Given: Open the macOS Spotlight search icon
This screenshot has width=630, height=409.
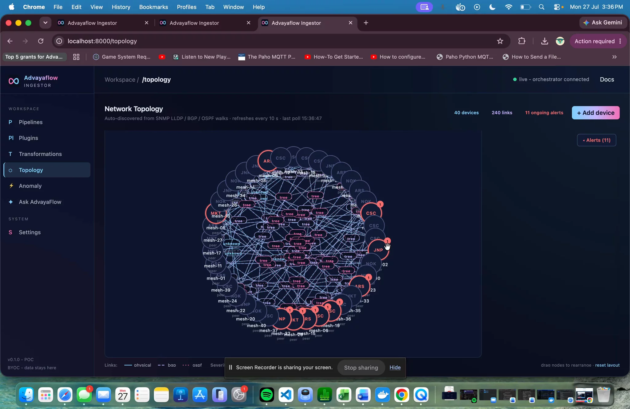Looking at the screenshot, I should click(x=541, y=7).
